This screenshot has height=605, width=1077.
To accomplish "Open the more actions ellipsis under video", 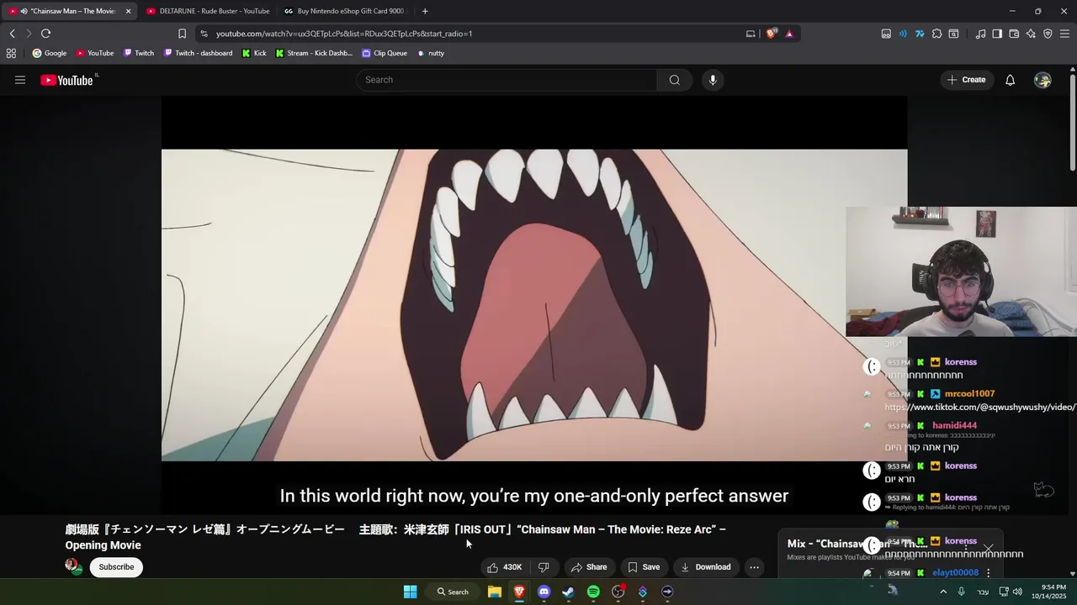I will [x=754, y=567].
